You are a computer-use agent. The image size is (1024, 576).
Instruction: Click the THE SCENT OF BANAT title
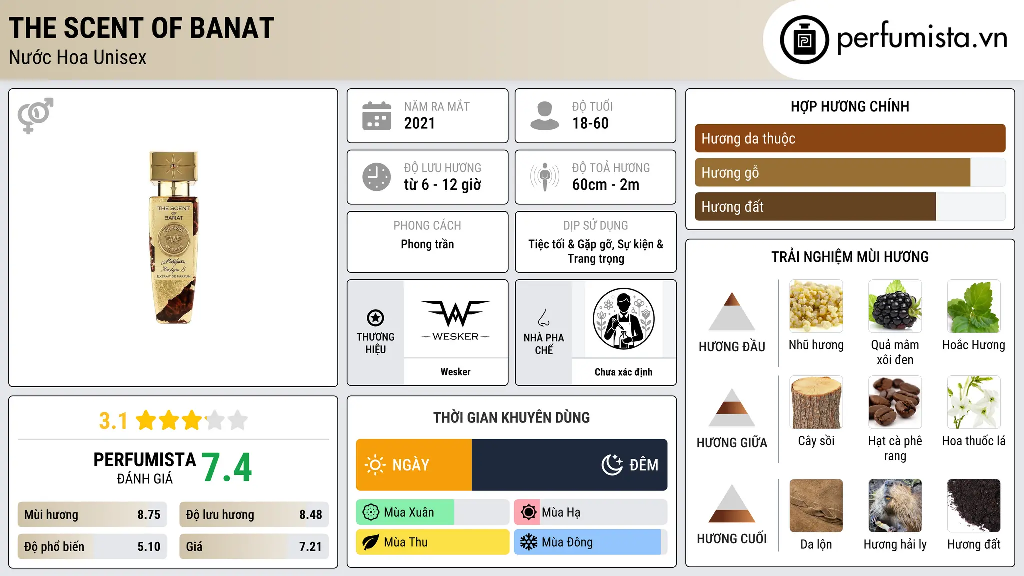tap(141, 28)
